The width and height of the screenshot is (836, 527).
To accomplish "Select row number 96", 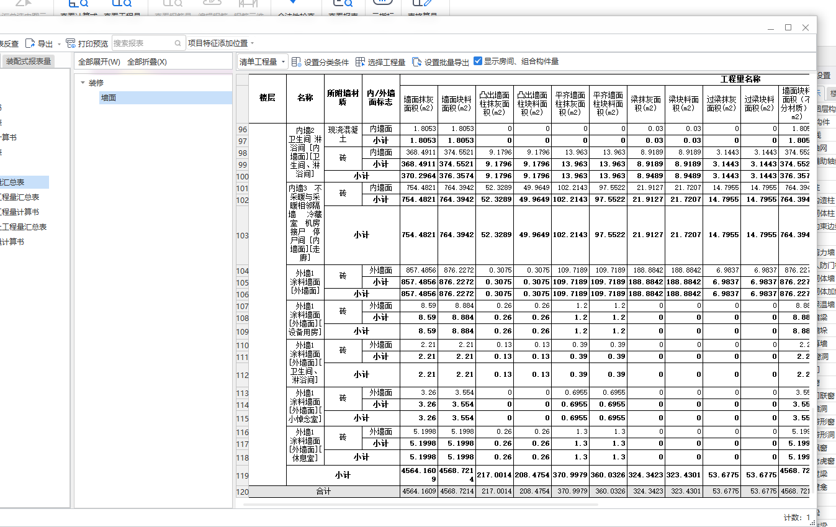I will 242,129.
